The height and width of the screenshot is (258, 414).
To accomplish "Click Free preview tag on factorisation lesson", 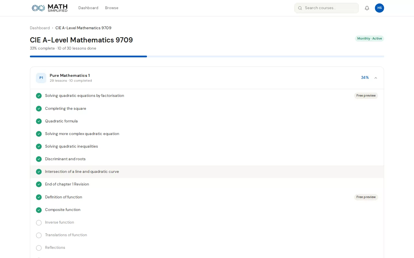I will (x=366, y=96).
